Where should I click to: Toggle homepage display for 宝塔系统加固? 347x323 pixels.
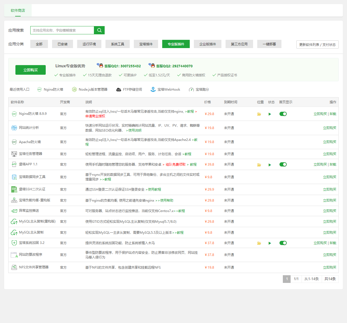(x=283, y=243)
